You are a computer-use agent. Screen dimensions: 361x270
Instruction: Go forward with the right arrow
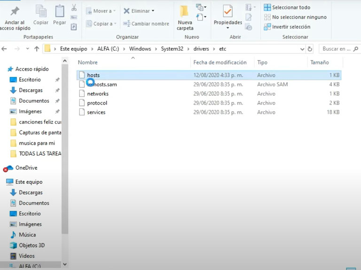[17, 49]
